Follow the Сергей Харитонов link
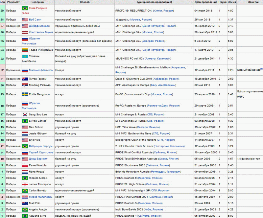The image size is (263, 218). (41, 153)
